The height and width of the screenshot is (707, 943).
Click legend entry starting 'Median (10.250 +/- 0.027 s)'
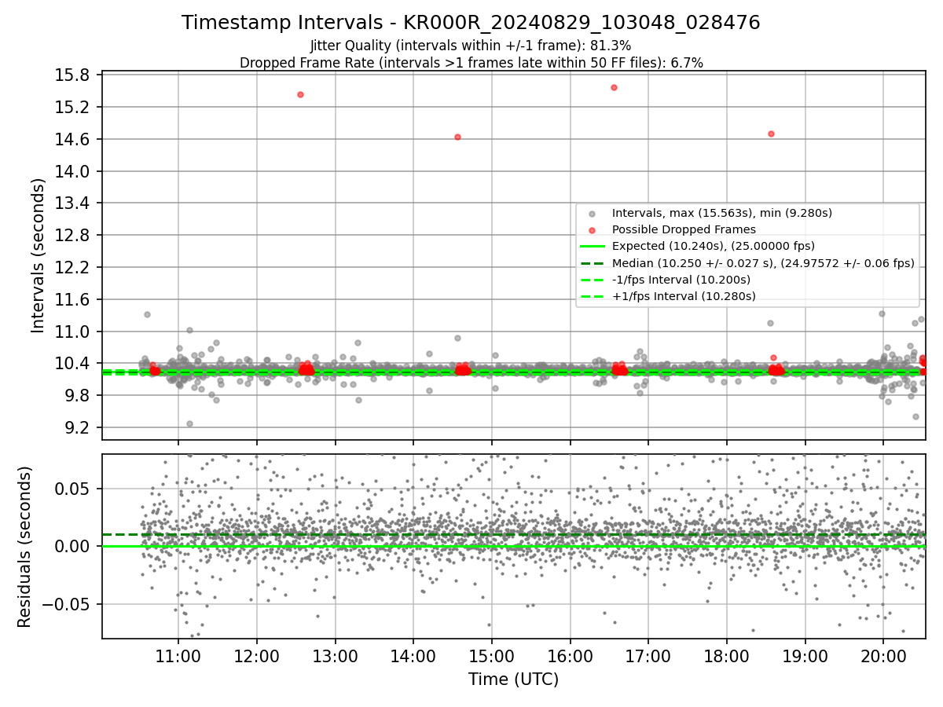click(763, 263)
